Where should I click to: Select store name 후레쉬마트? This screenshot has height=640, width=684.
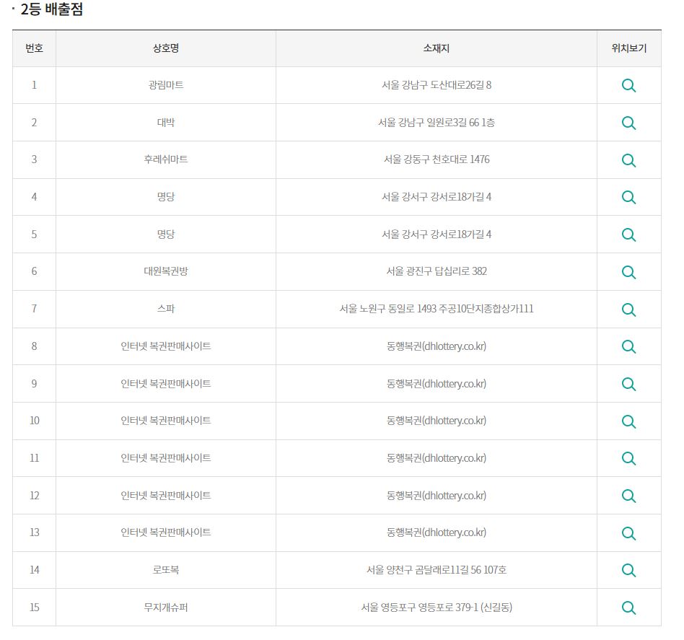click(166, 159)
